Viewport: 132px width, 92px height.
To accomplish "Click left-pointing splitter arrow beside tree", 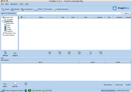I will 18,17.
